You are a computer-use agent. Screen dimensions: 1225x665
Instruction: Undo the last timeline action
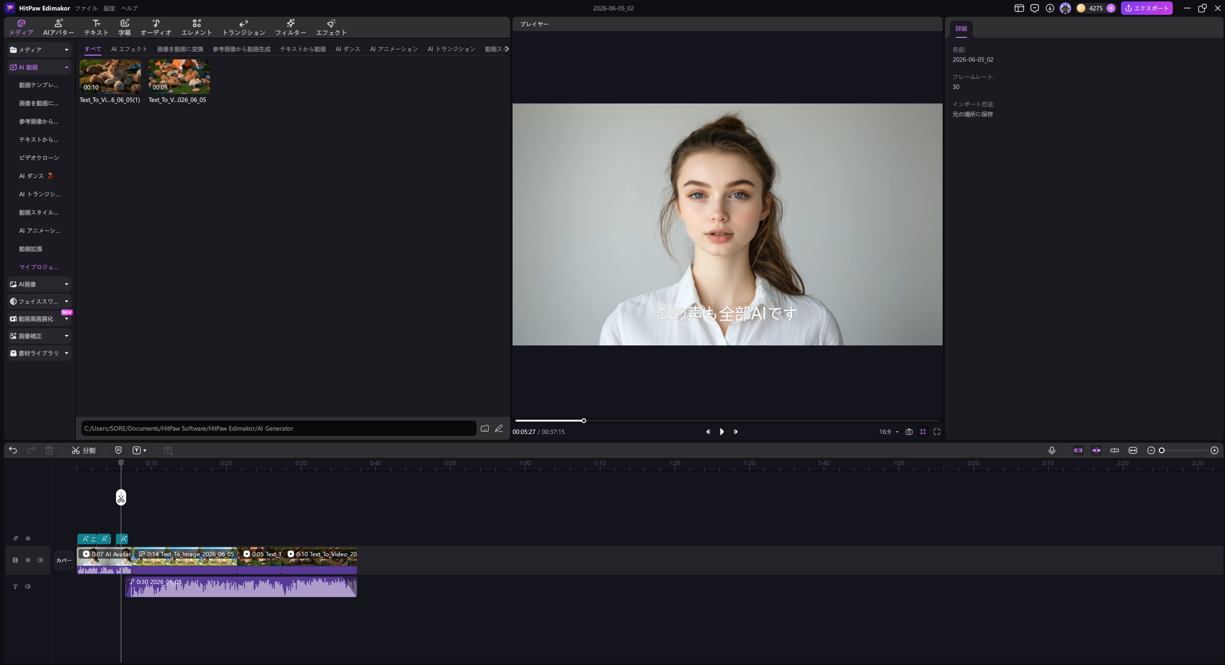[x=13, y=450]
